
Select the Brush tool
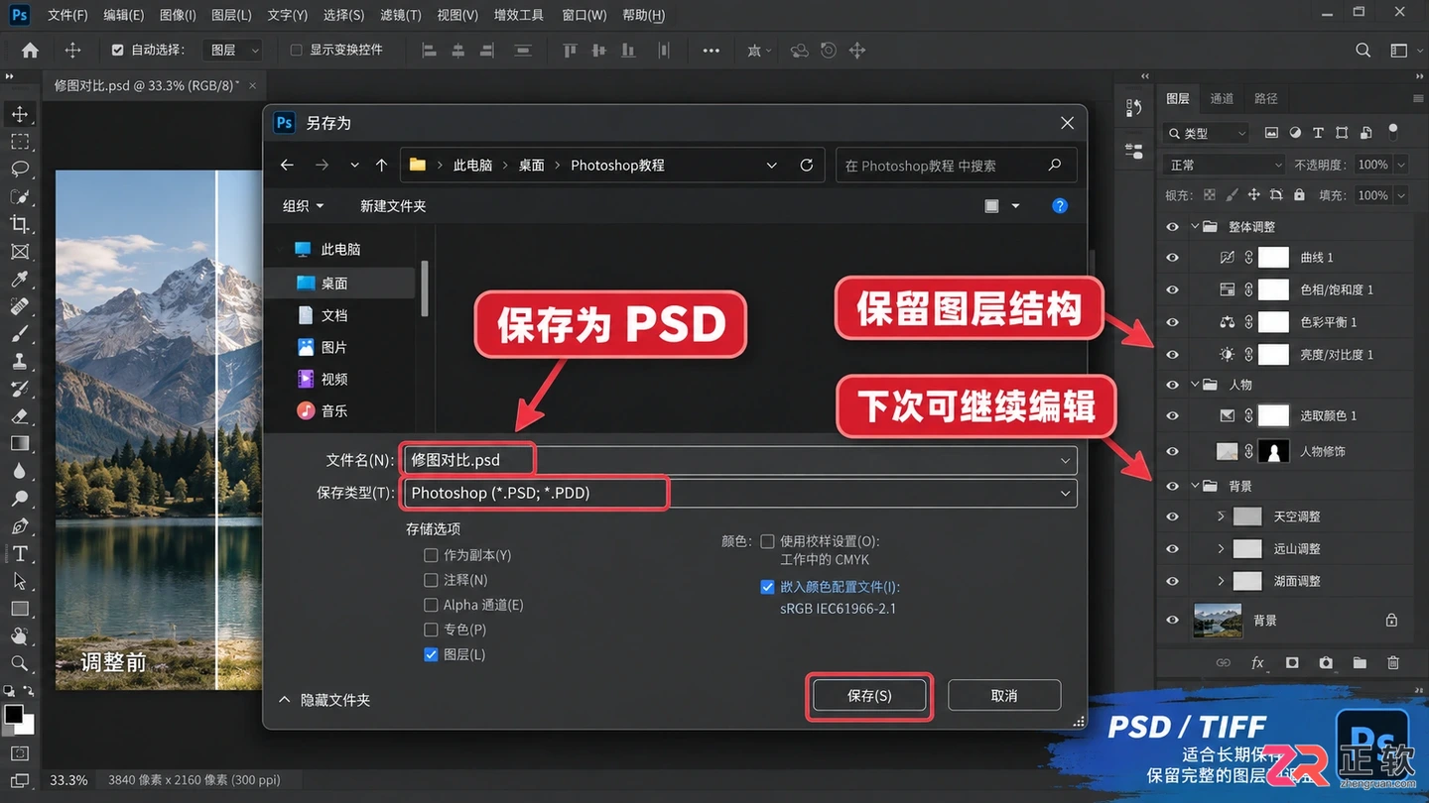pyautogui.click(x=20, y=334)
